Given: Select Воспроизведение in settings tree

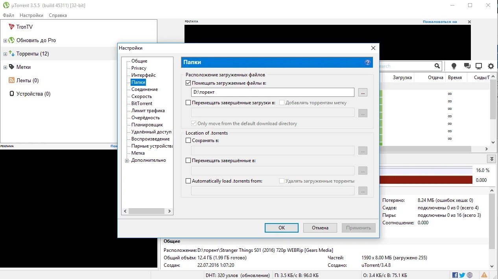Looking at the screenshot, I should [151, 139].
